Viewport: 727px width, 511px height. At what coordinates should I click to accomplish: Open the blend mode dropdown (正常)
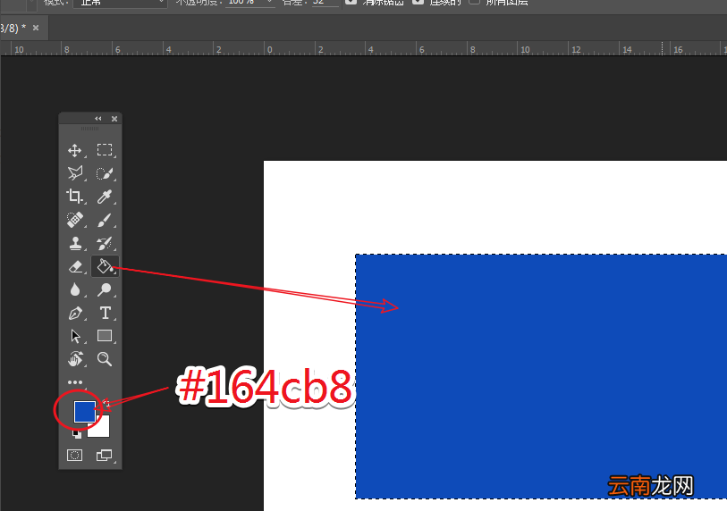pyautogui.click(x=120, y=3)
